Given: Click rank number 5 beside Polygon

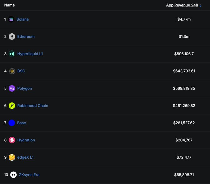Looking at the screenshot, I should click(5, 88).
